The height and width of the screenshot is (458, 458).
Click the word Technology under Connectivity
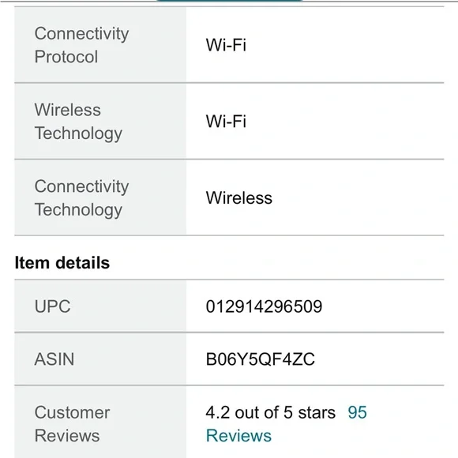tap(78, 210)
